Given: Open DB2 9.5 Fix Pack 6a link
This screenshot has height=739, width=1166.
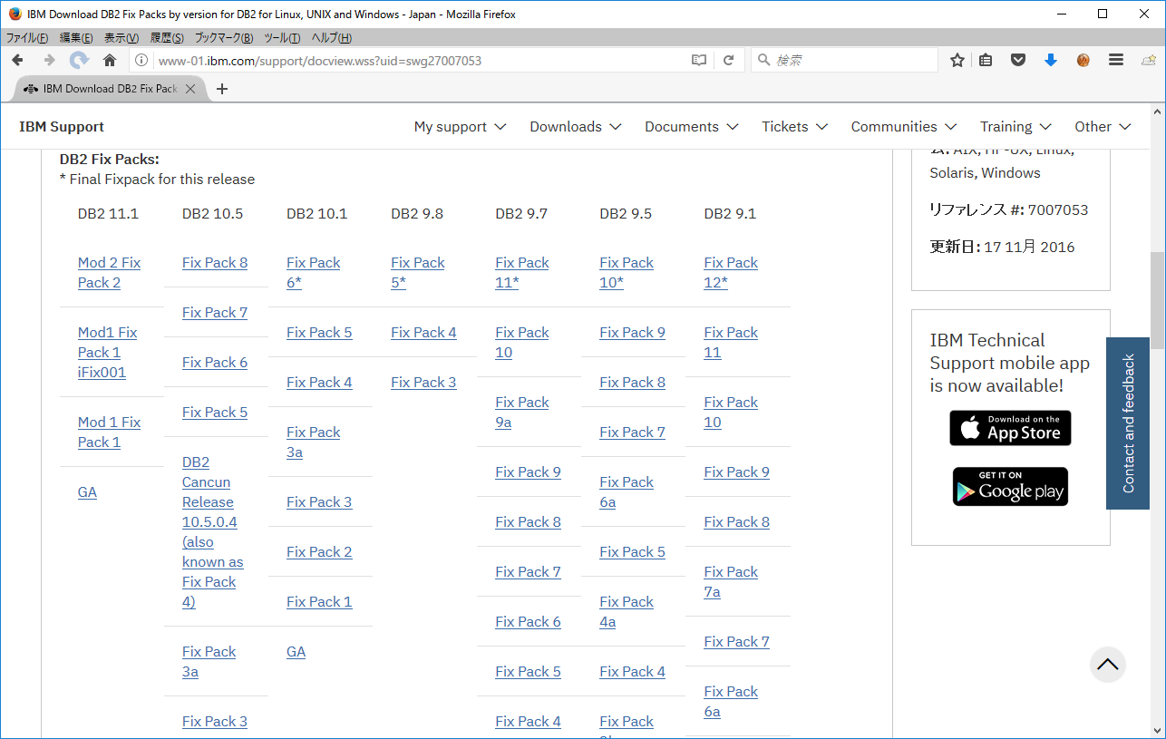Looking at the screenshot, I should [x=626, y=491].
